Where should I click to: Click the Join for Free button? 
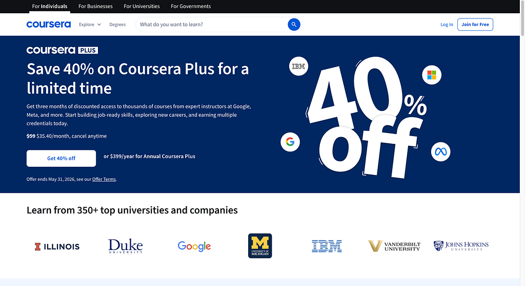coord(475,25)
